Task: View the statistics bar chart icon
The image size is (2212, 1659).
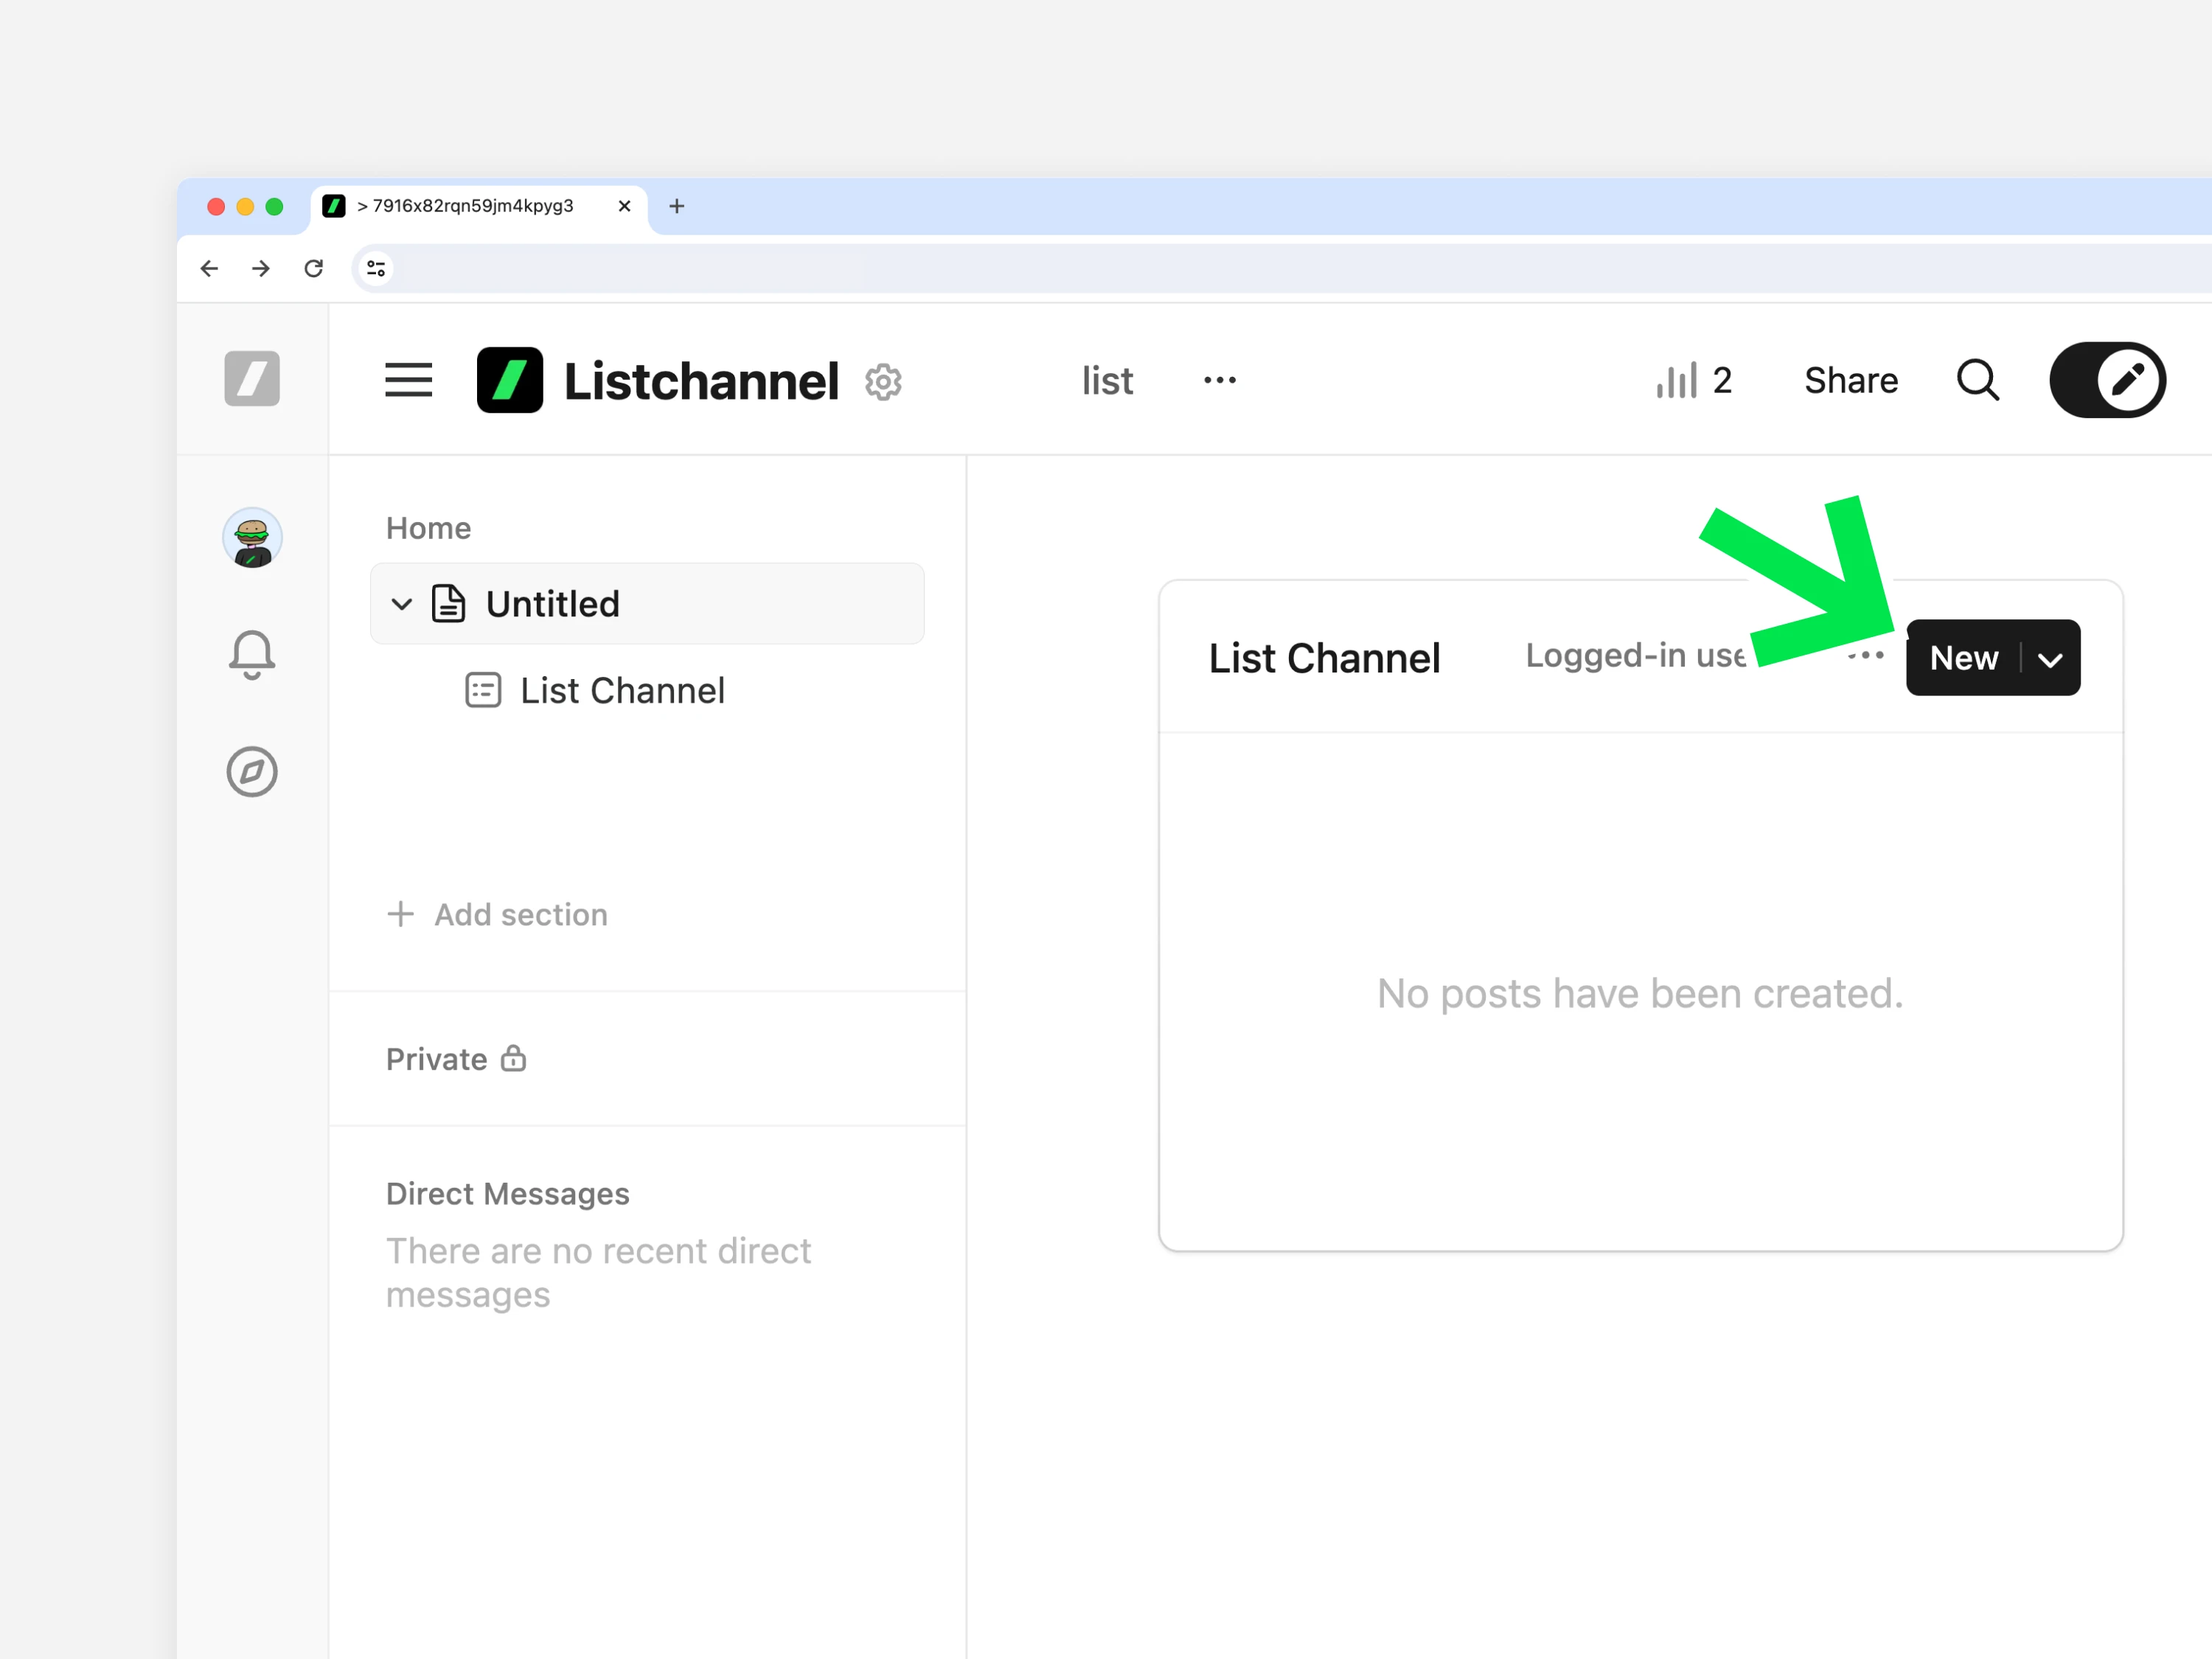Action: [1676, 380]
